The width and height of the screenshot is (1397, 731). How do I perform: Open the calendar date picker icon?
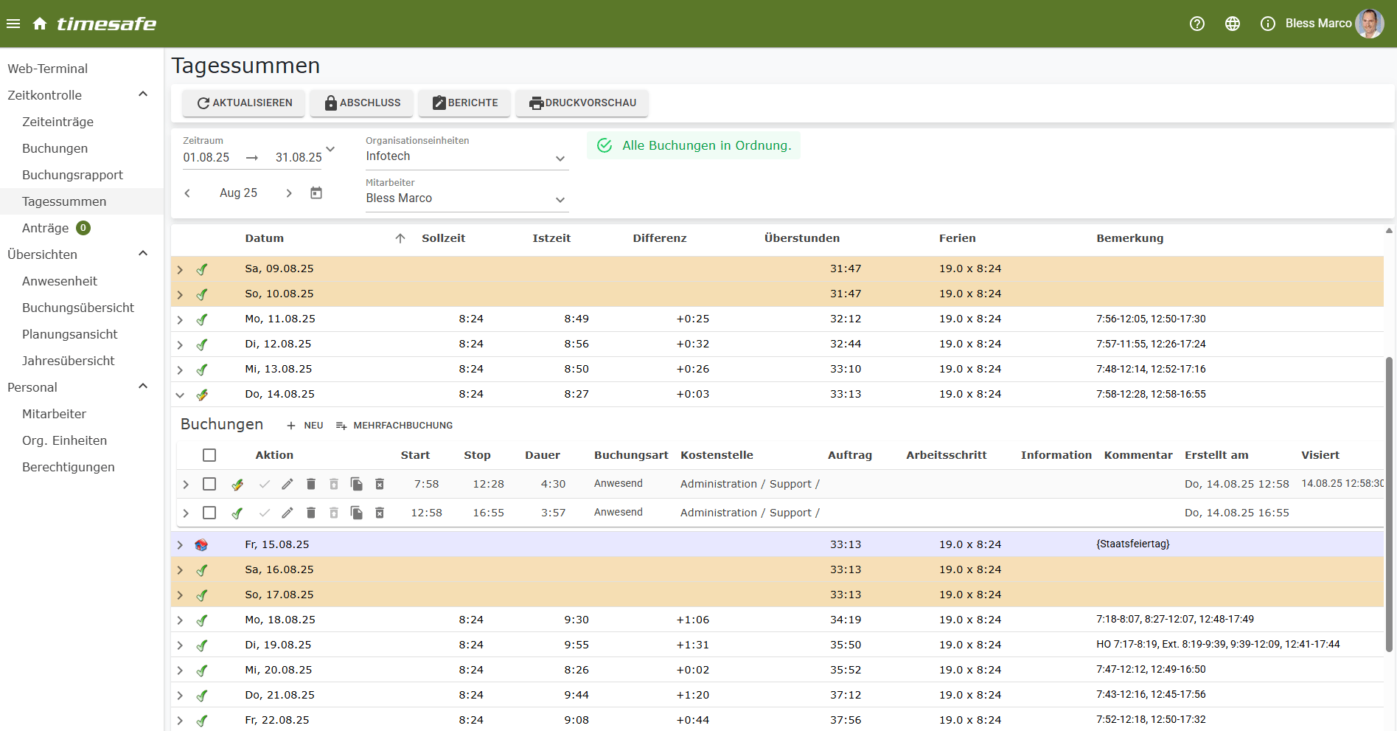[316, 193]
